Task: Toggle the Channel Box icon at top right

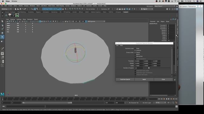Action: coord(177,9)
